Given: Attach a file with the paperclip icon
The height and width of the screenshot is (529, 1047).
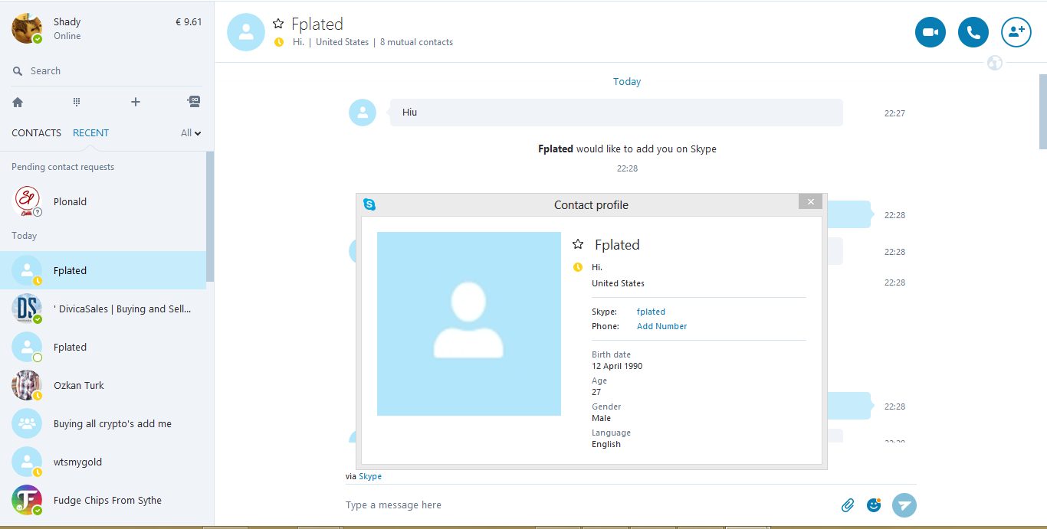Looking at the screenshot, I should pos(848,505).
